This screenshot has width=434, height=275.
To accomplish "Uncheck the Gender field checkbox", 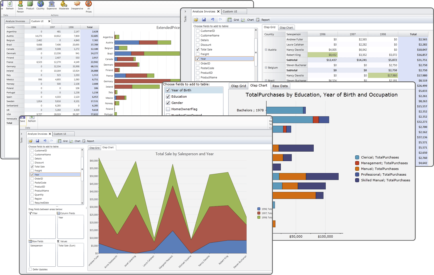I will pyautogui.click(x=168, y=103).
